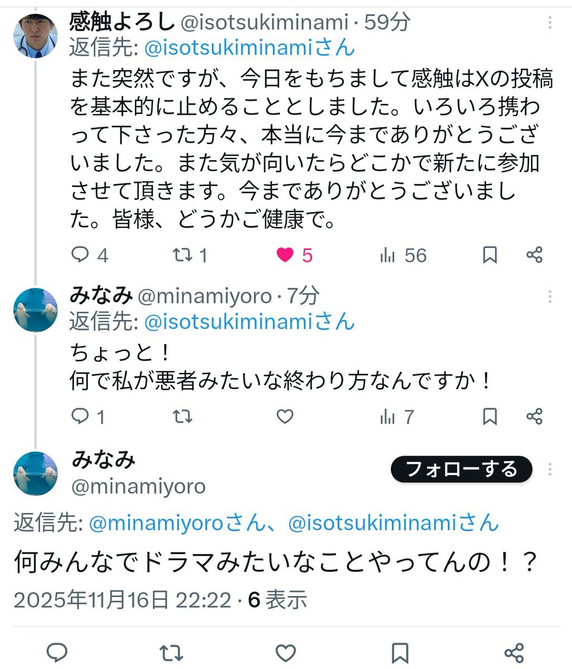This screenshot has width=572, height=669.
Task: Reply to the 感触よろし farewell post
Action: 81,255
